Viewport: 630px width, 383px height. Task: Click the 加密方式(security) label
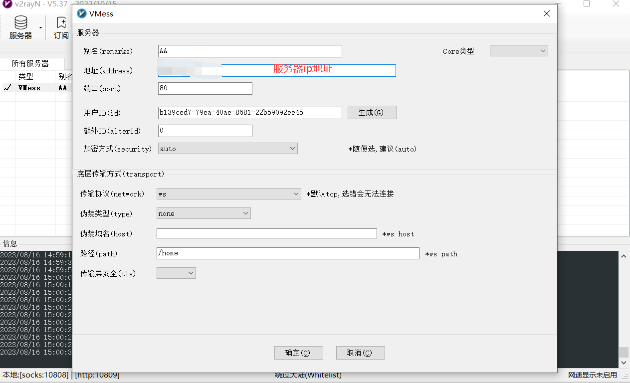pyautogui.click(x=118, y=149)
